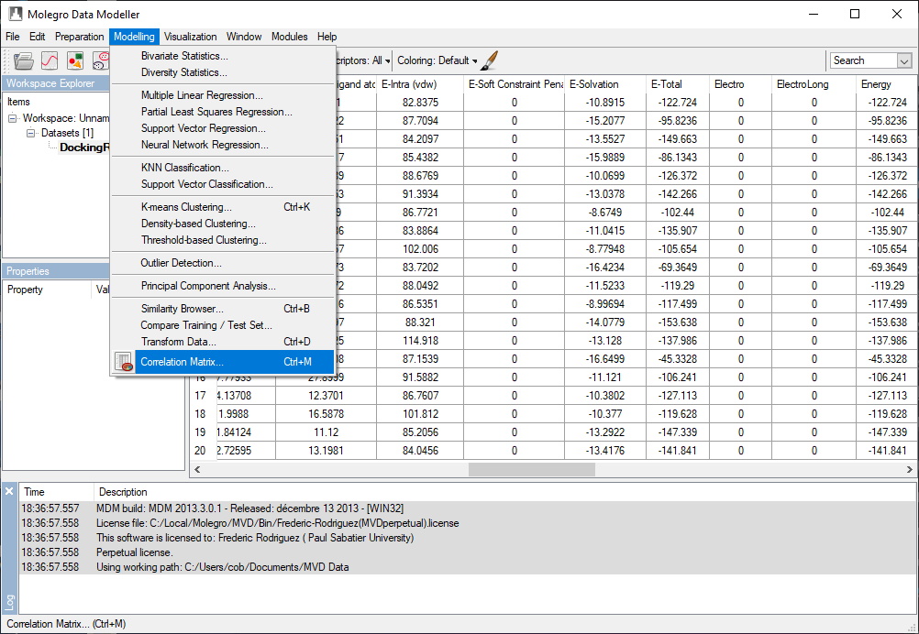The image size is (919, 634).
Task: Choose Support Vector Classification...
Action: click(223, 184)
